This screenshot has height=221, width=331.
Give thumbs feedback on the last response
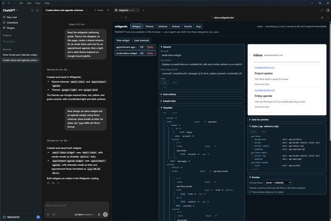coord(53,183)
